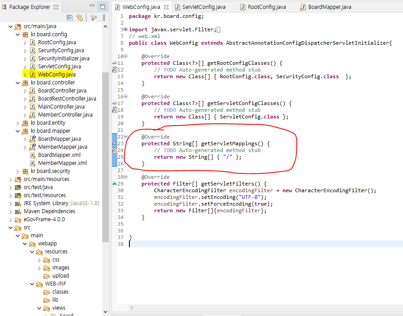Screen dimensions: 403x316
Task: Expand the kr.board.security package
Action: click(x=18, y=171)
